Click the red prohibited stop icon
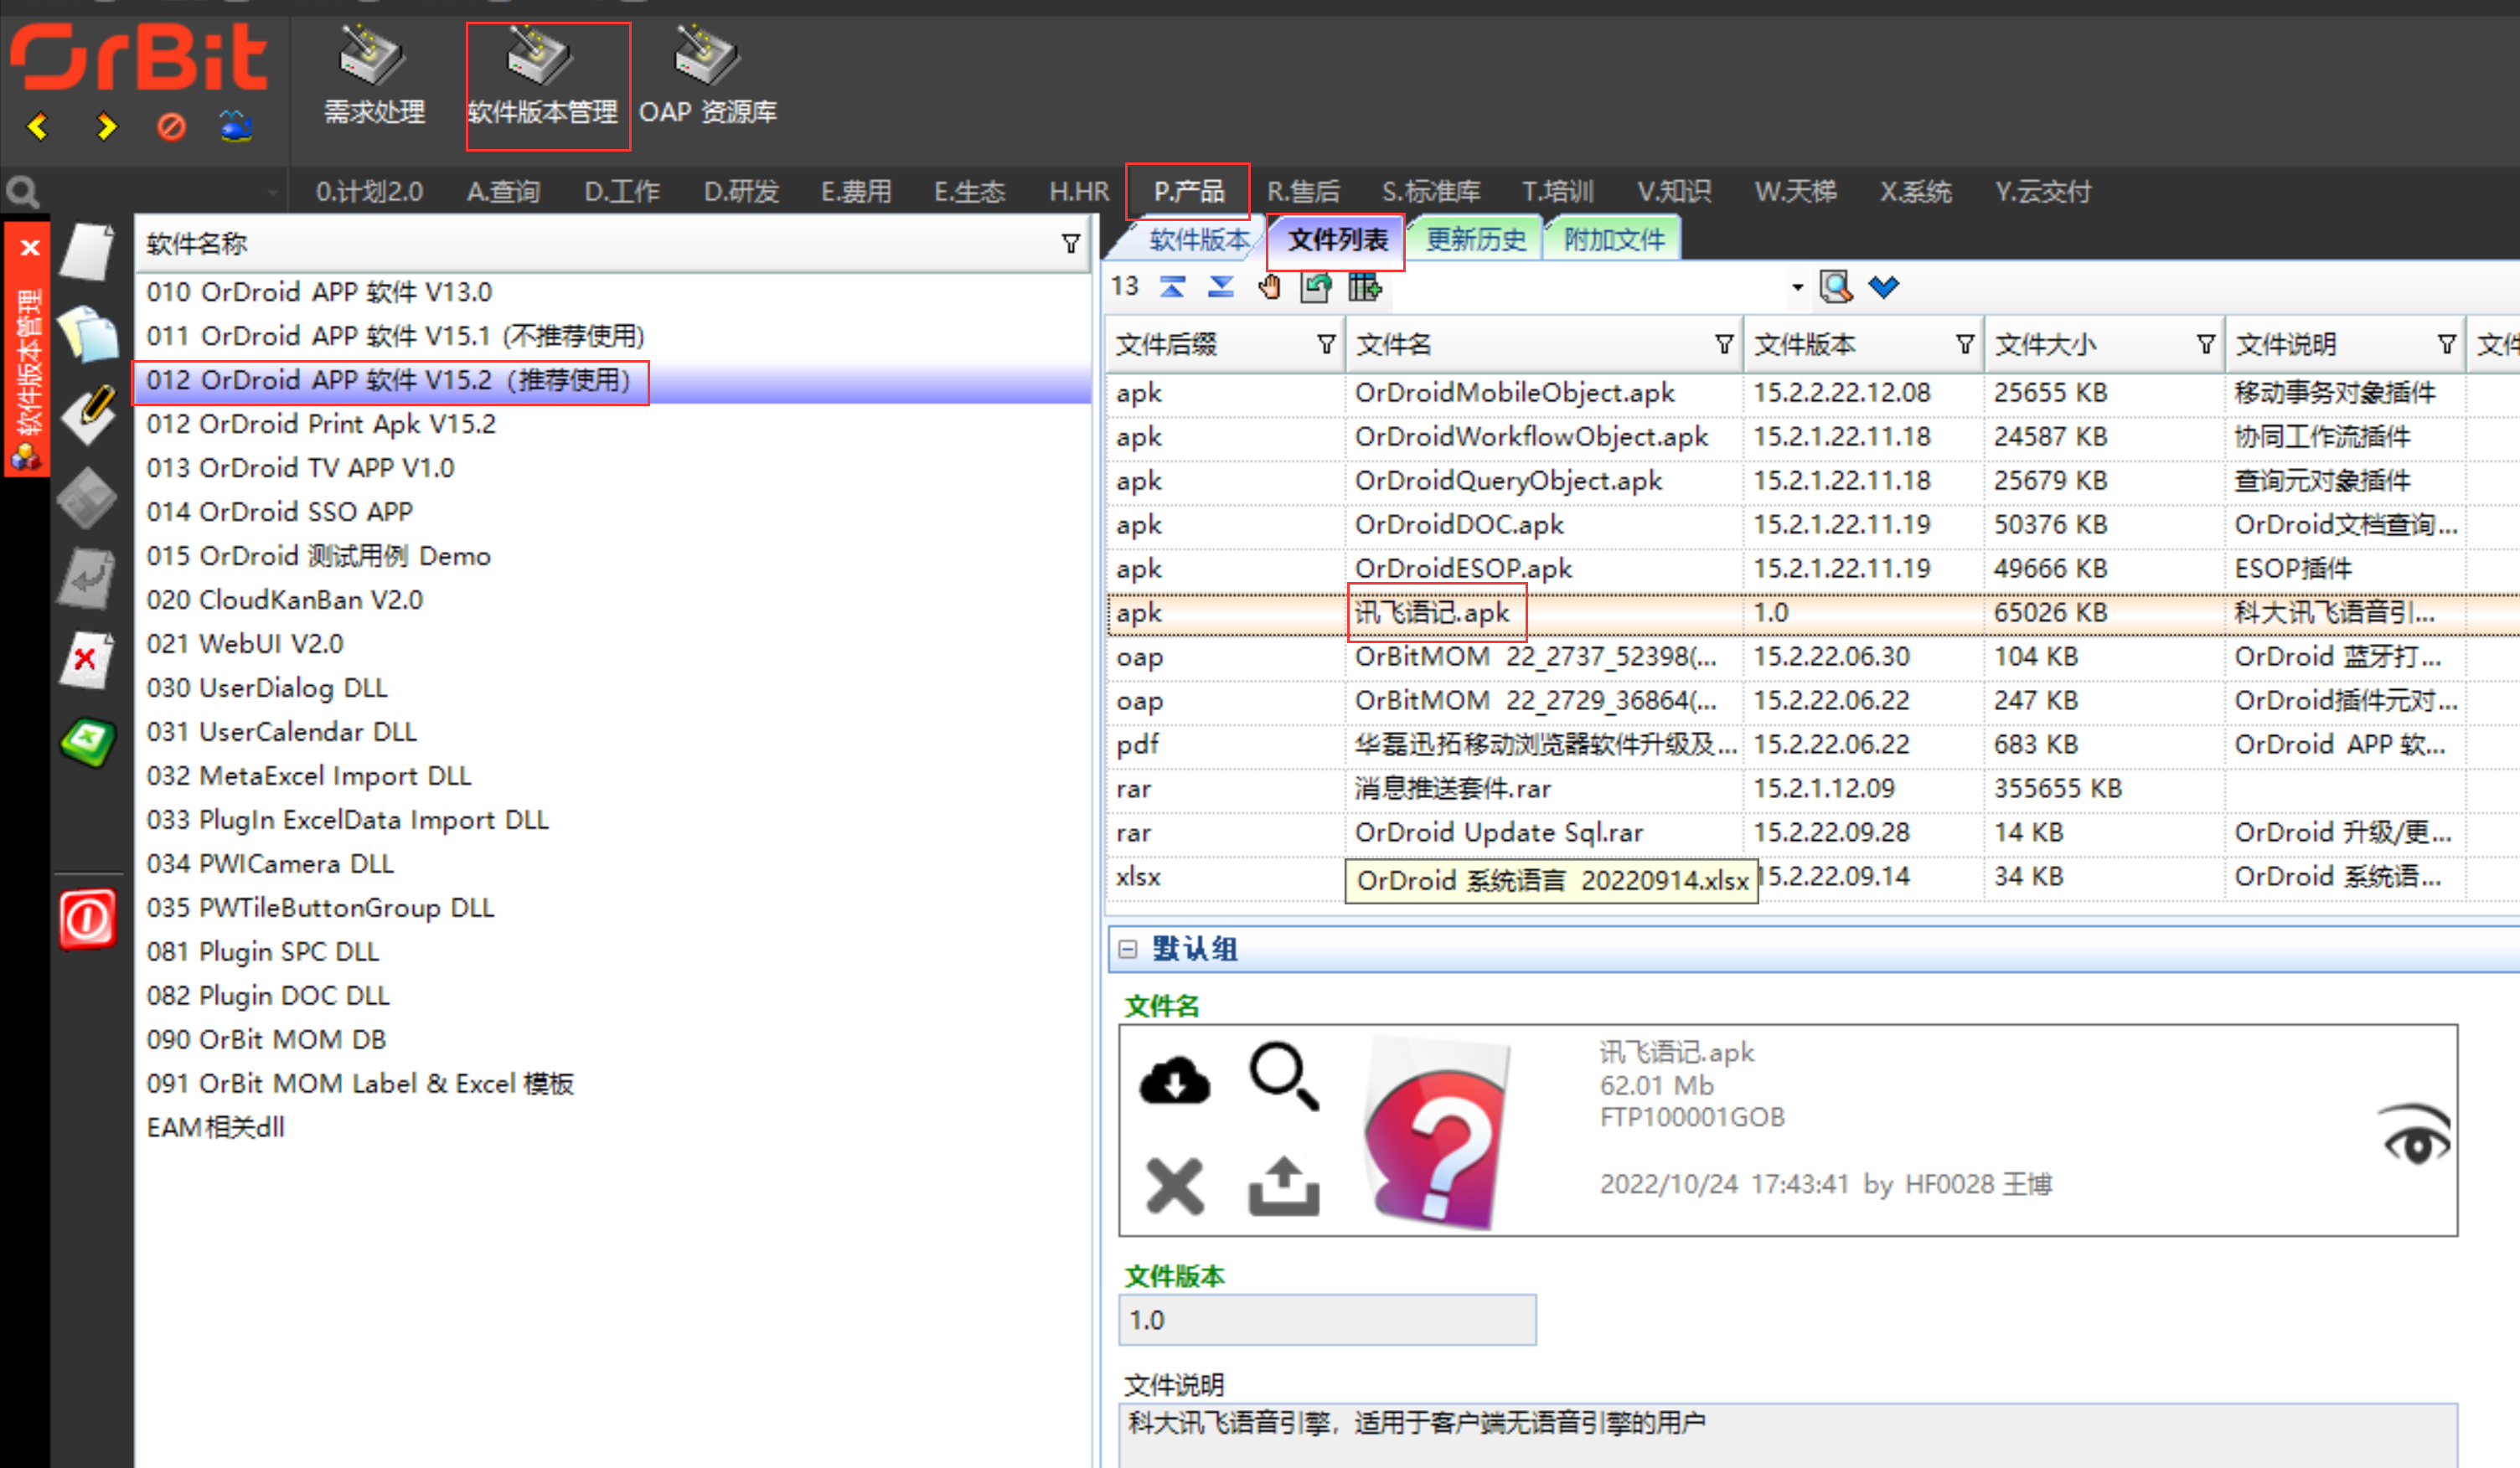The width and height of the screenshot is (2520, 1468). point(171,127)
